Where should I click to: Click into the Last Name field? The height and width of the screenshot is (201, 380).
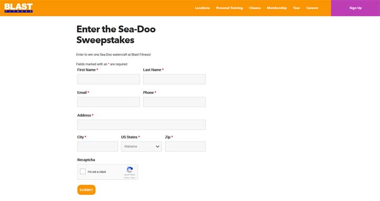click(174, 79)
